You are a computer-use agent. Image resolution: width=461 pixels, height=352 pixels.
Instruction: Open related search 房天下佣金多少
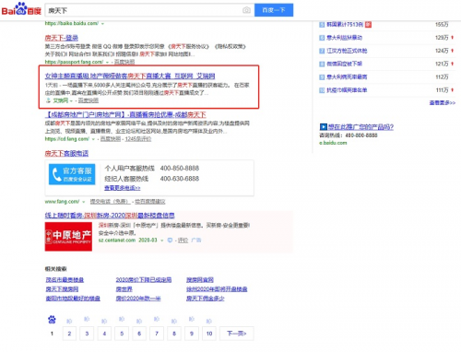click(205, 299)
